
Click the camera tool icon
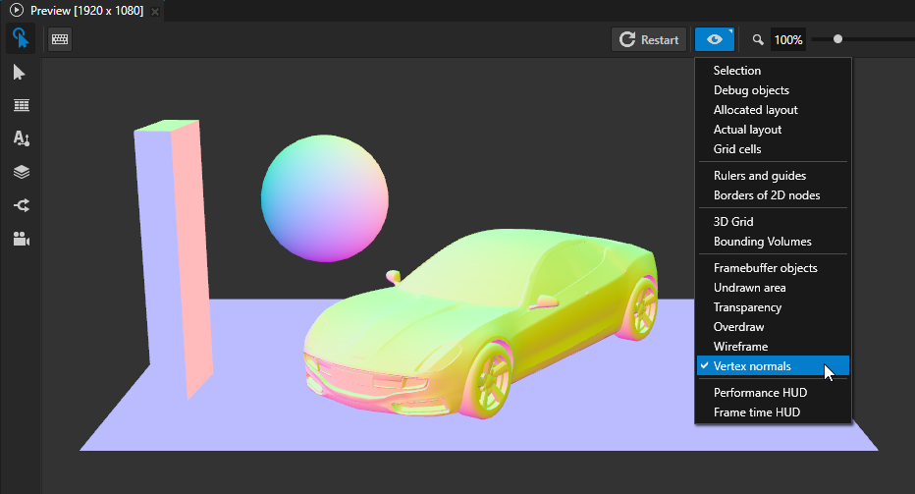coord(21,239)
